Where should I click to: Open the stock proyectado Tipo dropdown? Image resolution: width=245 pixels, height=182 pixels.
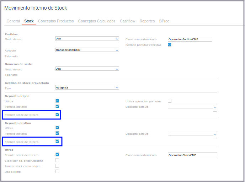87,87
